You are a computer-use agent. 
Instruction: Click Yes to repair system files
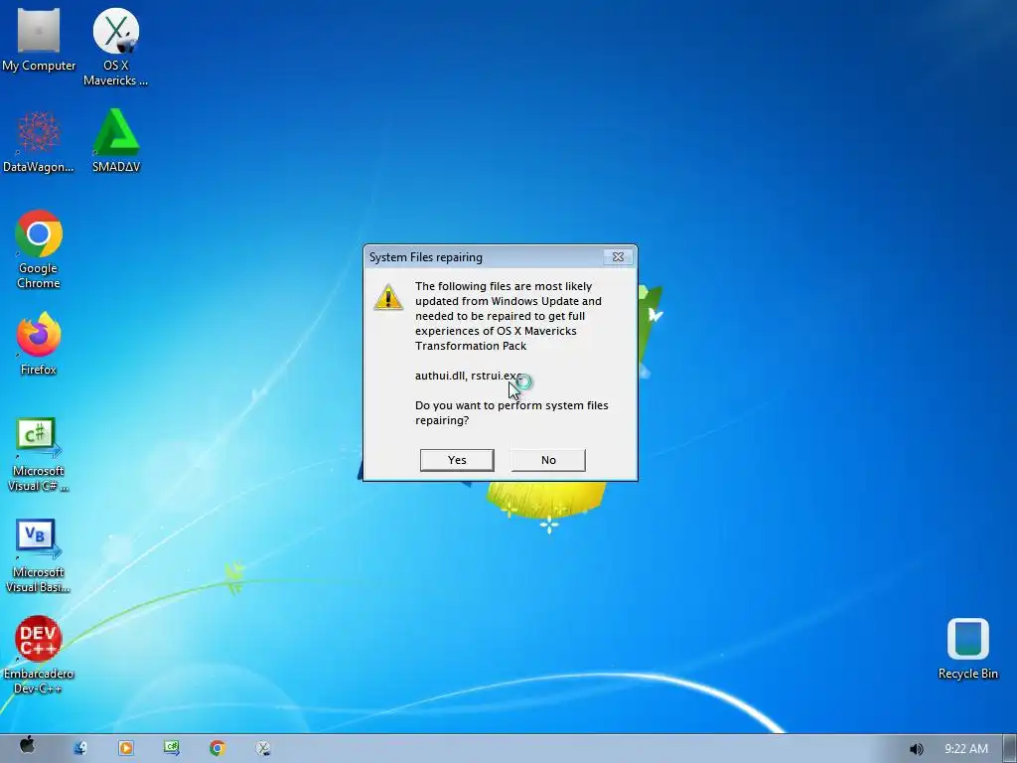click(457, 460)
